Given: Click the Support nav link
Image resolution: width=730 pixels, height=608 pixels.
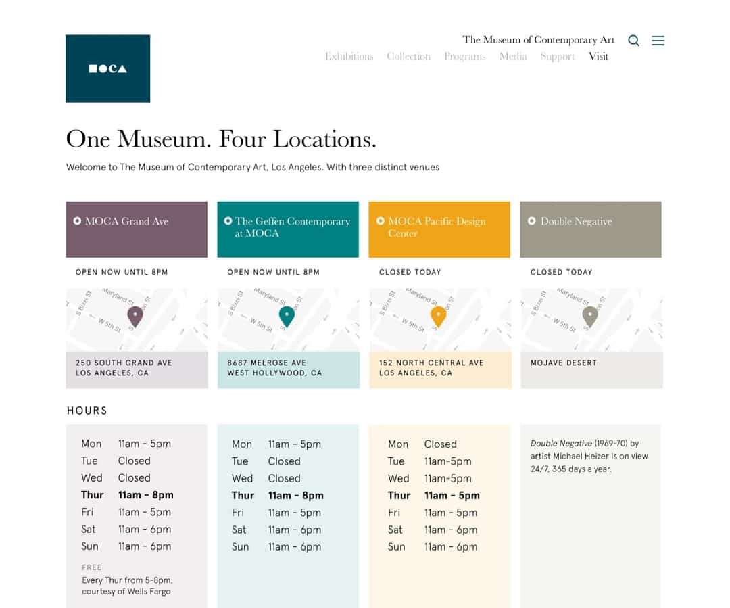Looking at the screenshot, I should coord(557,56).
